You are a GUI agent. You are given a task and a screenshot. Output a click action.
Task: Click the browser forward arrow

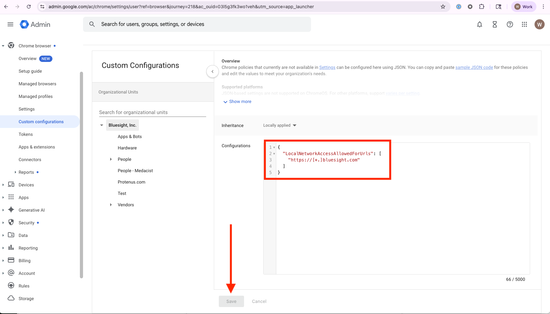(17, 7)
